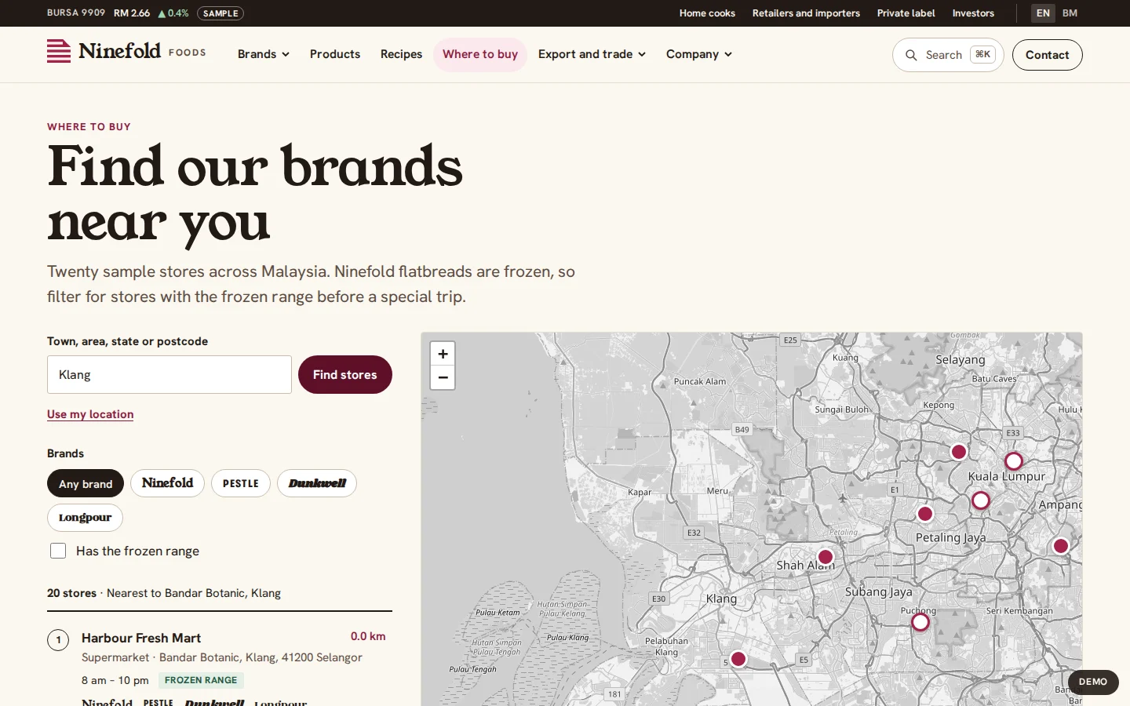Click the Contact button
This screenshot has width=1130, height=706.
click(x=1047, y=55)
